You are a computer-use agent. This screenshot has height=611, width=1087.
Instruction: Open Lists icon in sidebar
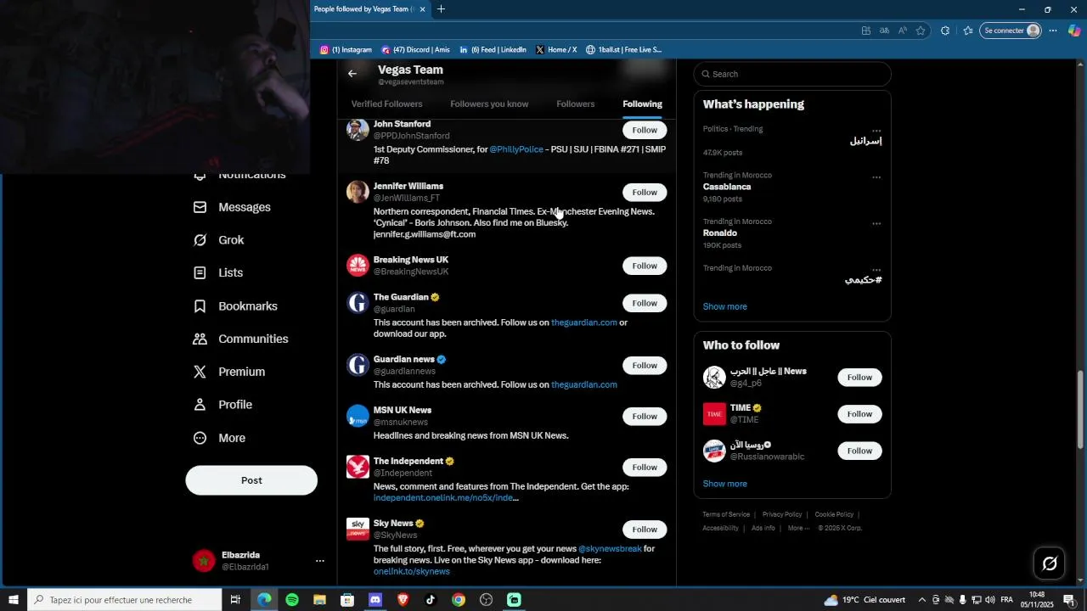click(x=200, y=273)
